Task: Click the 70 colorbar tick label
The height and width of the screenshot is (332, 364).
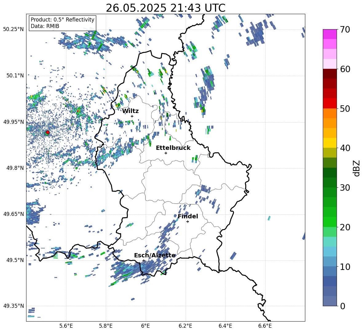Action: pos(345,30)
